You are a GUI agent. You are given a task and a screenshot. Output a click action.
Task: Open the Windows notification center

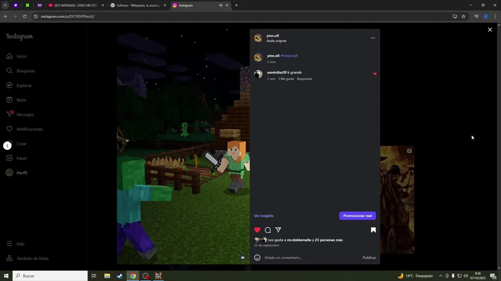tap(493, 276)
